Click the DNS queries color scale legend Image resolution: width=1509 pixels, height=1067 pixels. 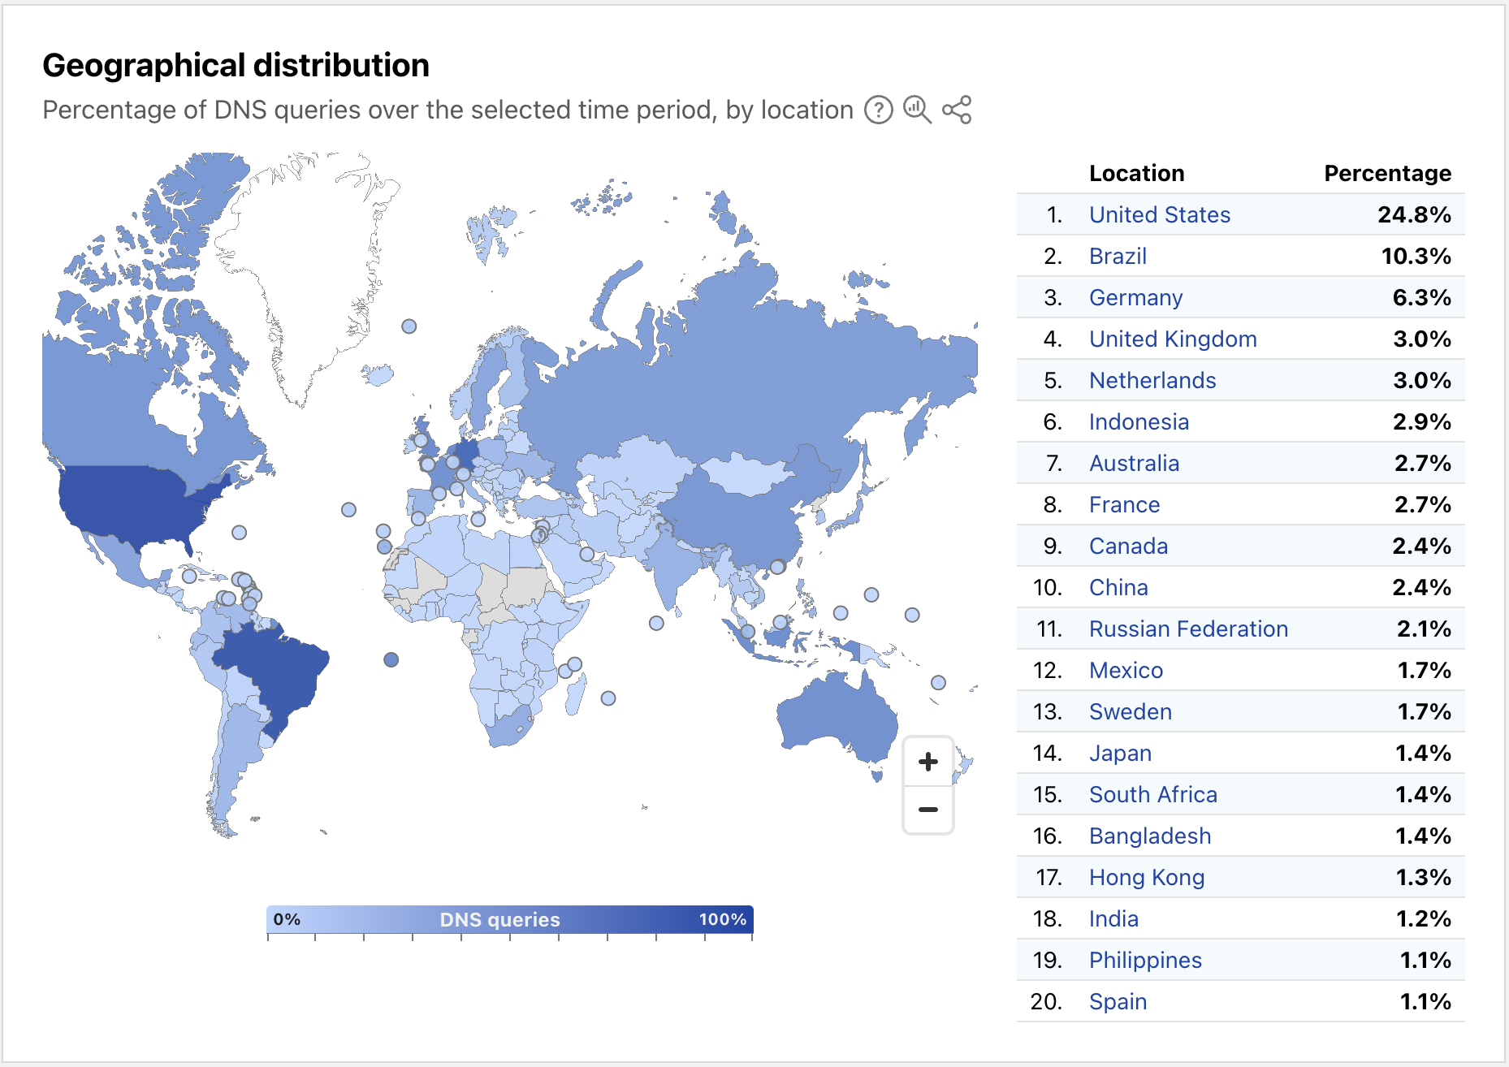(510, 920)
